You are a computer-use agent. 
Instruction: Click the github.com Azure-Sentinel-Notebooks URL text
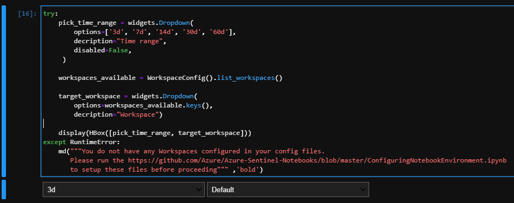tap(317, 160)
